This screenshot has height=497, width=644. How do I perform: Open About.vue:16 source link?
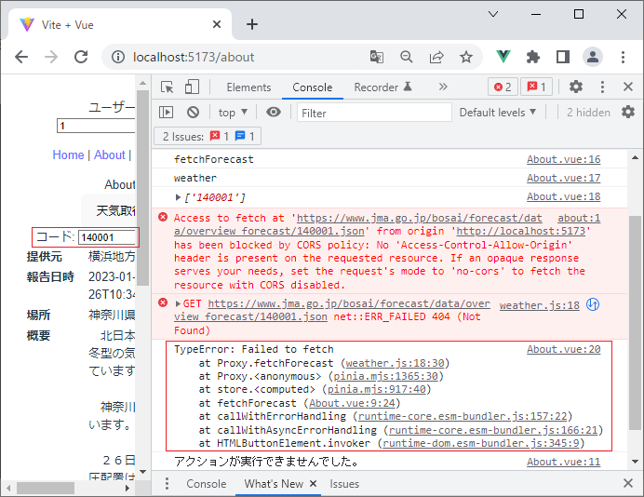click(x=564, y=159)
